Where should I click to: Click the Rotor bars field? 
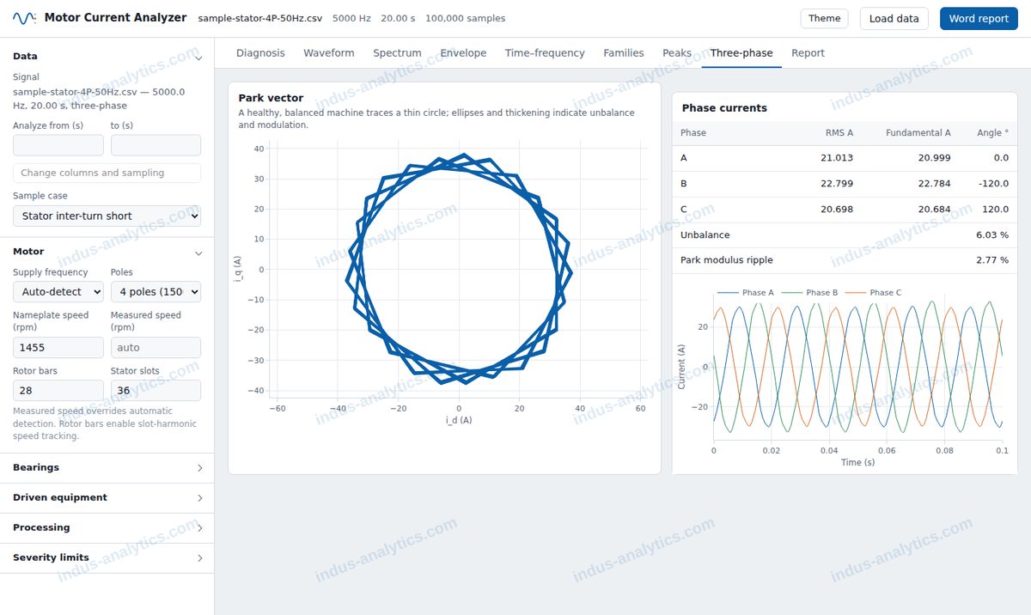click(x=58, y=391)
